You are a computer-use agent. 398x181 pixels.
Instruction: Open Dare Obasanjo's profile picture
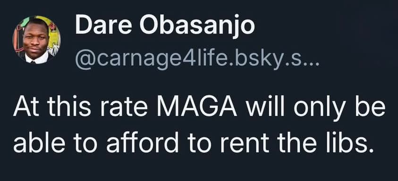coord(36,40)
